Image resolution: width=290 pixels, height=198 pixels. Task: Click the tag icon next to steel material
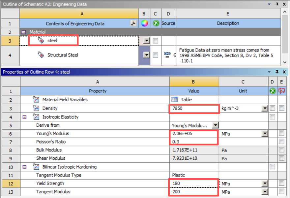pyautogui.click(x=41, y=40)
